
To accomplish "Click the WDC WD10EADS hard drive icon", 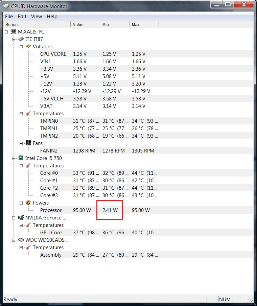I will (x=21, y=240).
